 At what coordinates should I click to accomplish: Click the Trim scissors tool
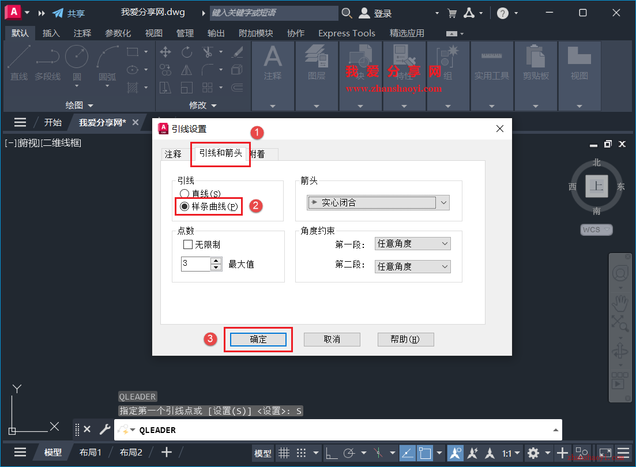[208, 52]
